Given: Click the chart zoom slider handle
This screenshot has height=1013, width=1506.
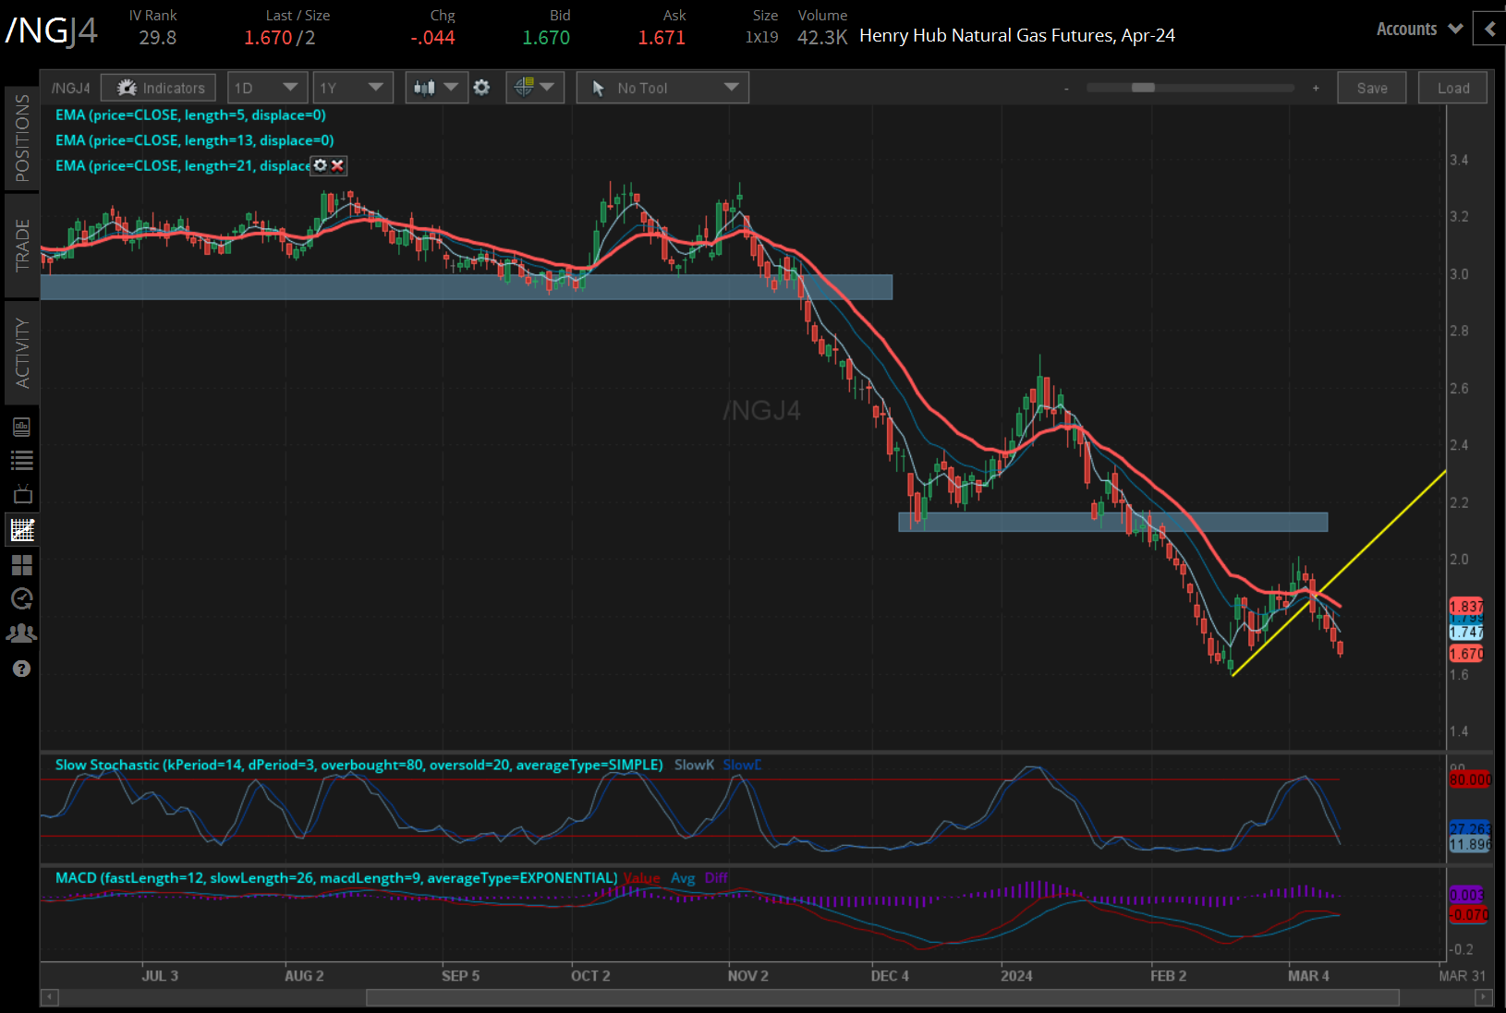Looking at the screenshot, I should click(1143, 88).
